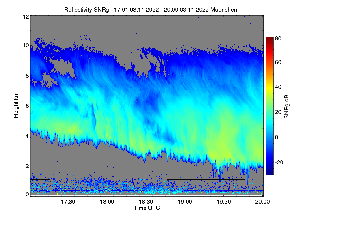346x231 pixels.
Task: Click the 'Time UTC' x-axis label
Action: (x=147, y=208)
